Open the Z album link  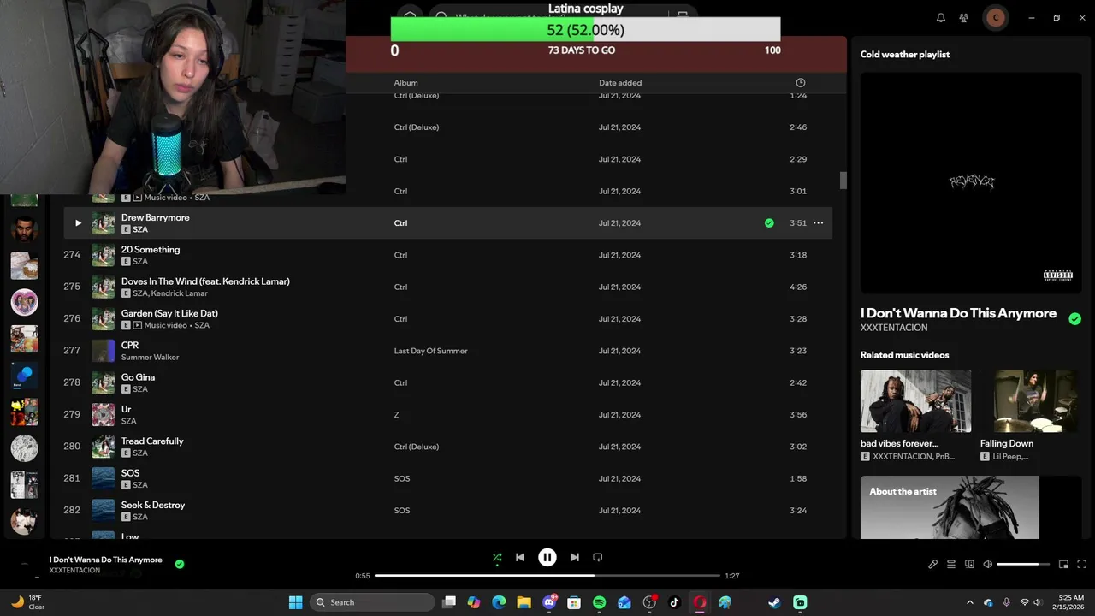pyautogui.click(x=396, y=415)
